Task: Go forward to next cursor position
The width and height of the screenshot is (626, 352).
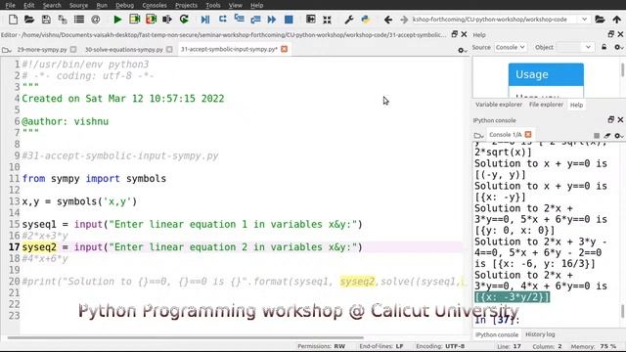Action: 404,20
